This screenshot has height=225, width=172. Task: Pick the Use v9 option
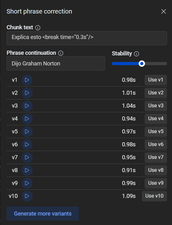[x=156, y=183]
